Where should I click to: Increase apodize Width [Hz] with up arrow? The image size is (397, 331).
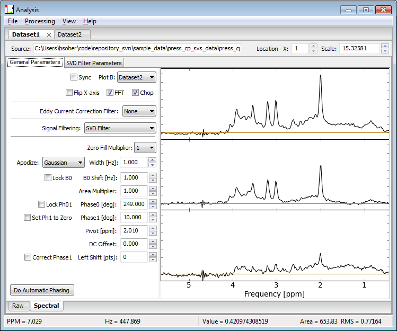[153, 160]
